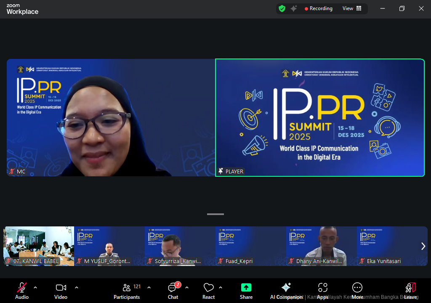431x303 pixels.
Task: Open the View layout menu
Action: (352, 8)
